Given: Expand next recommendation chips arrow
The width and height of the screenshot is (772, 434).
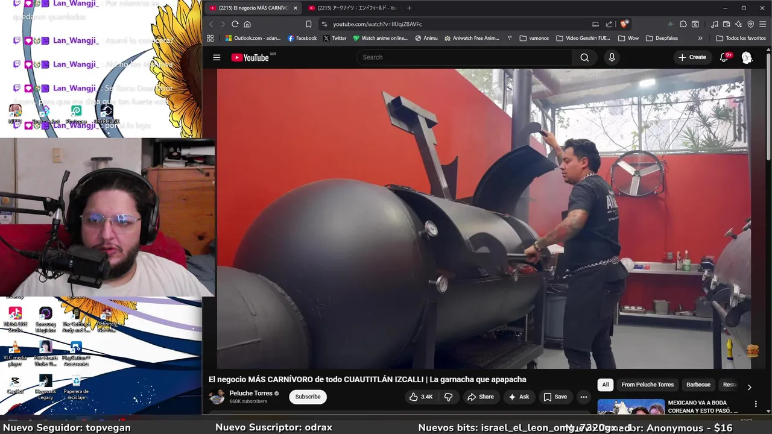Looking at the screenshot, I should [x=749, y=387].
